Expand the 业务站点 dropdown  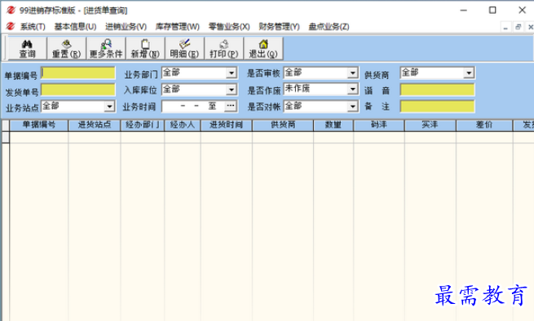(109, 107)
